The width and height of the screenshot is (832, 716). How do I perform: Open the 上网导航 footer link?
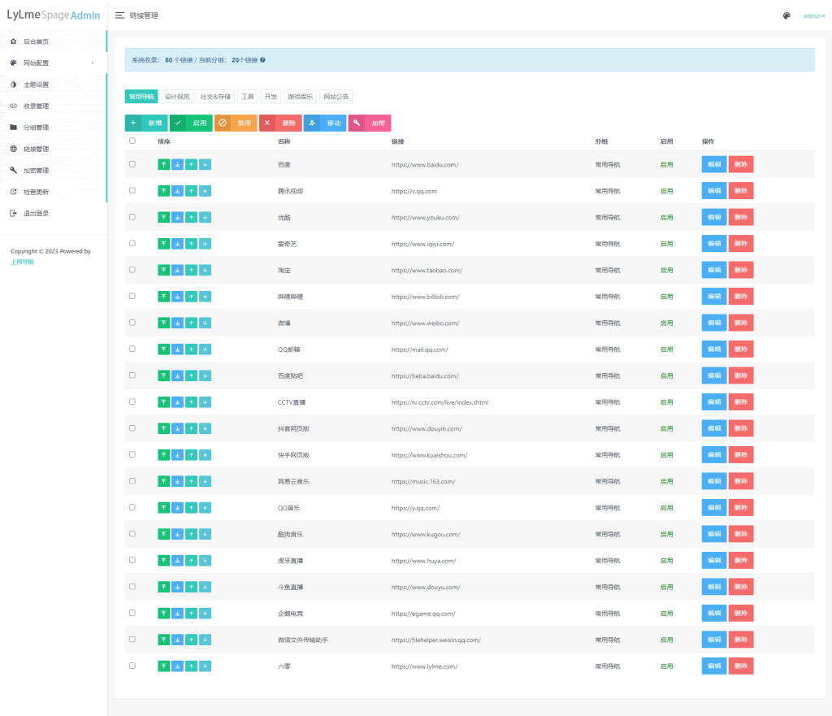(22, 262)
